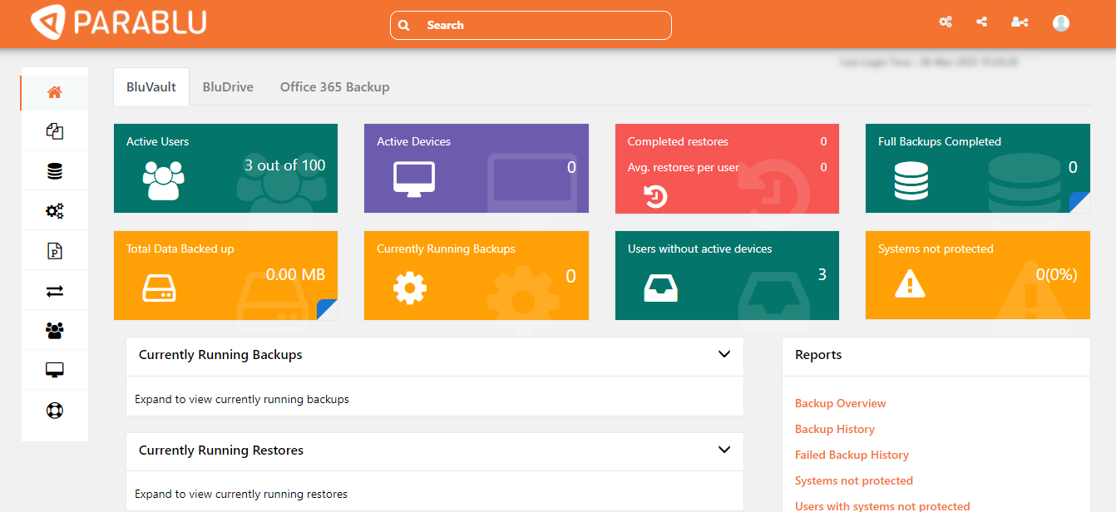Expand the Currently Running Restores panel chevron
The image size is (1116, 512).
click(724, 450)
